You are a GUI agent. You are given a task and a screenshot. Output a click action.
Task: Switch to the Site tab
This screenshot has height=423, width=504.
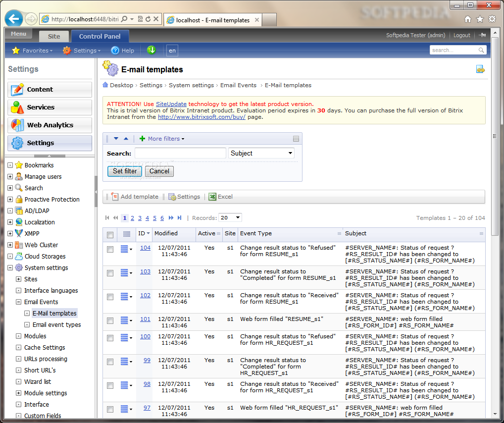(x=54, y=36)
